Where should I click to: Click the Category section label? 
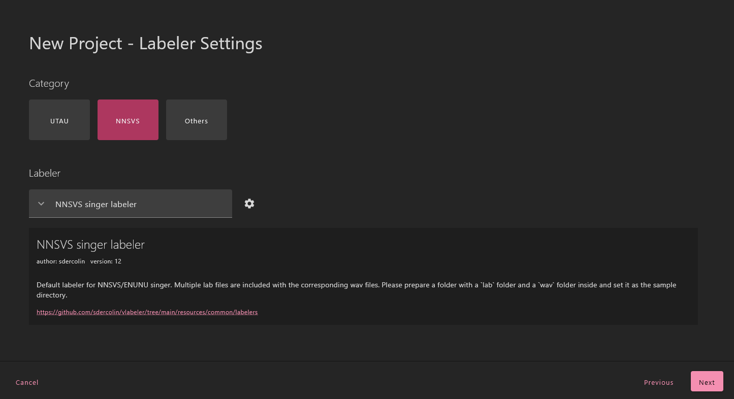coord(49,84)
